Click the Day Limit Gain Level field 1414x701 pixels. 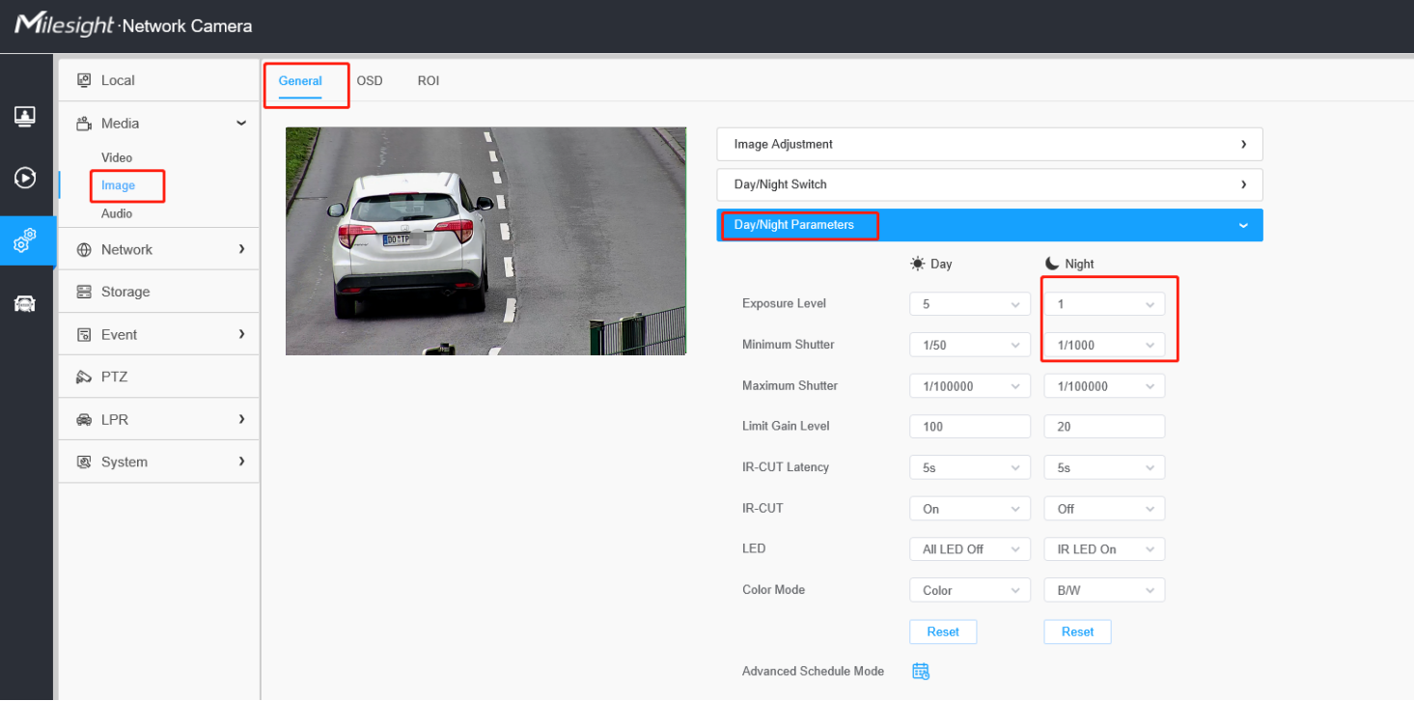(970, 427)
